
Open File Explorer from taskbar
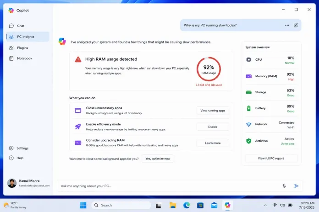point(173,205)
